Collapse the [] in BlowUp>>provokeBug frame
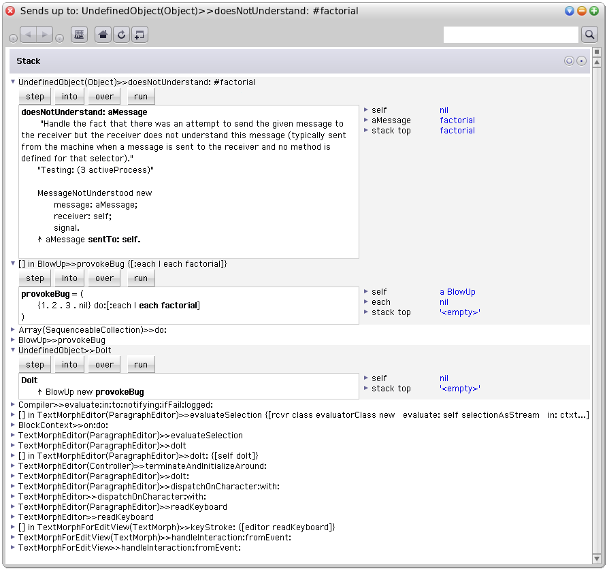The height and width of the screenshot is (571, 607). tap(13, 263)
